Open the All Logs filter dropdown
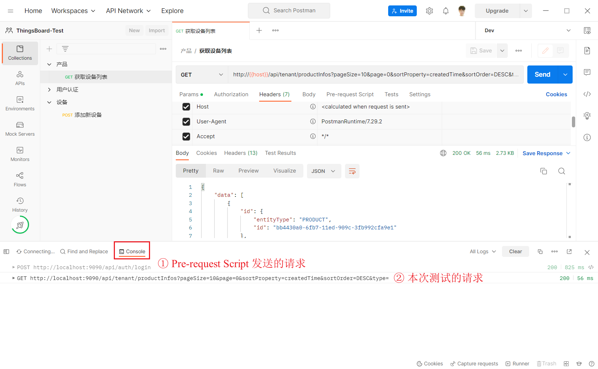 483,251
